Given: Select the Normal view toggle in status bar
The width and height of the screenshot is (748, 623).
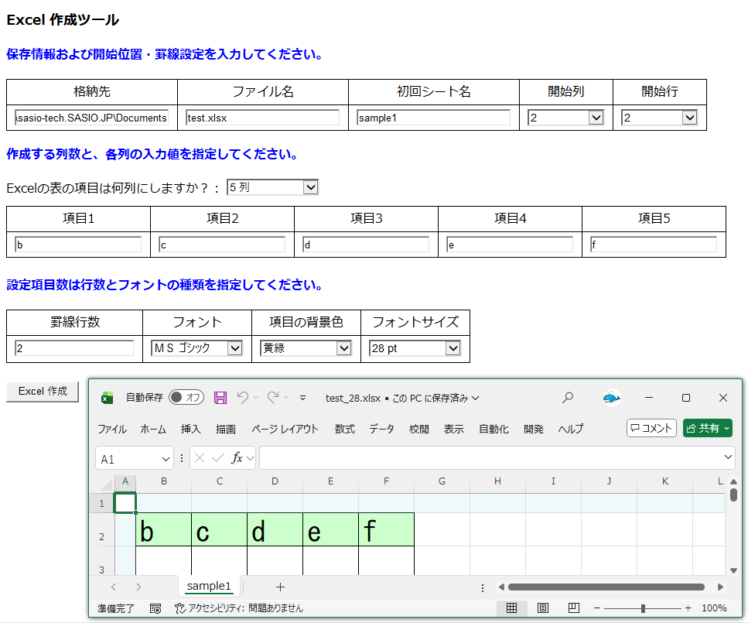Looking at the screenshot, I should tap(511, 608).
